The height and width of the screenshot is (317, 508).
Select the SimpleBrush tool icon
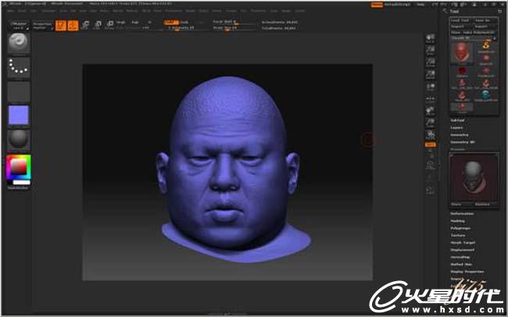[x=485, y=46]
